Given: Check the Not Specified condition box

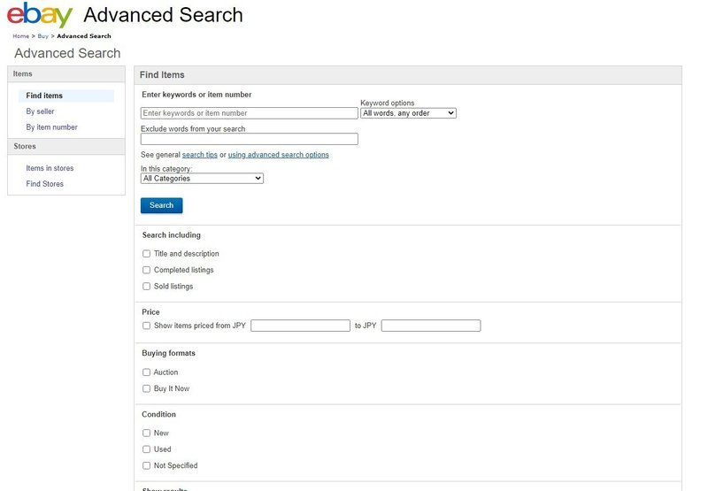Looking at the screenshot, I should click(x=146, y=465).
